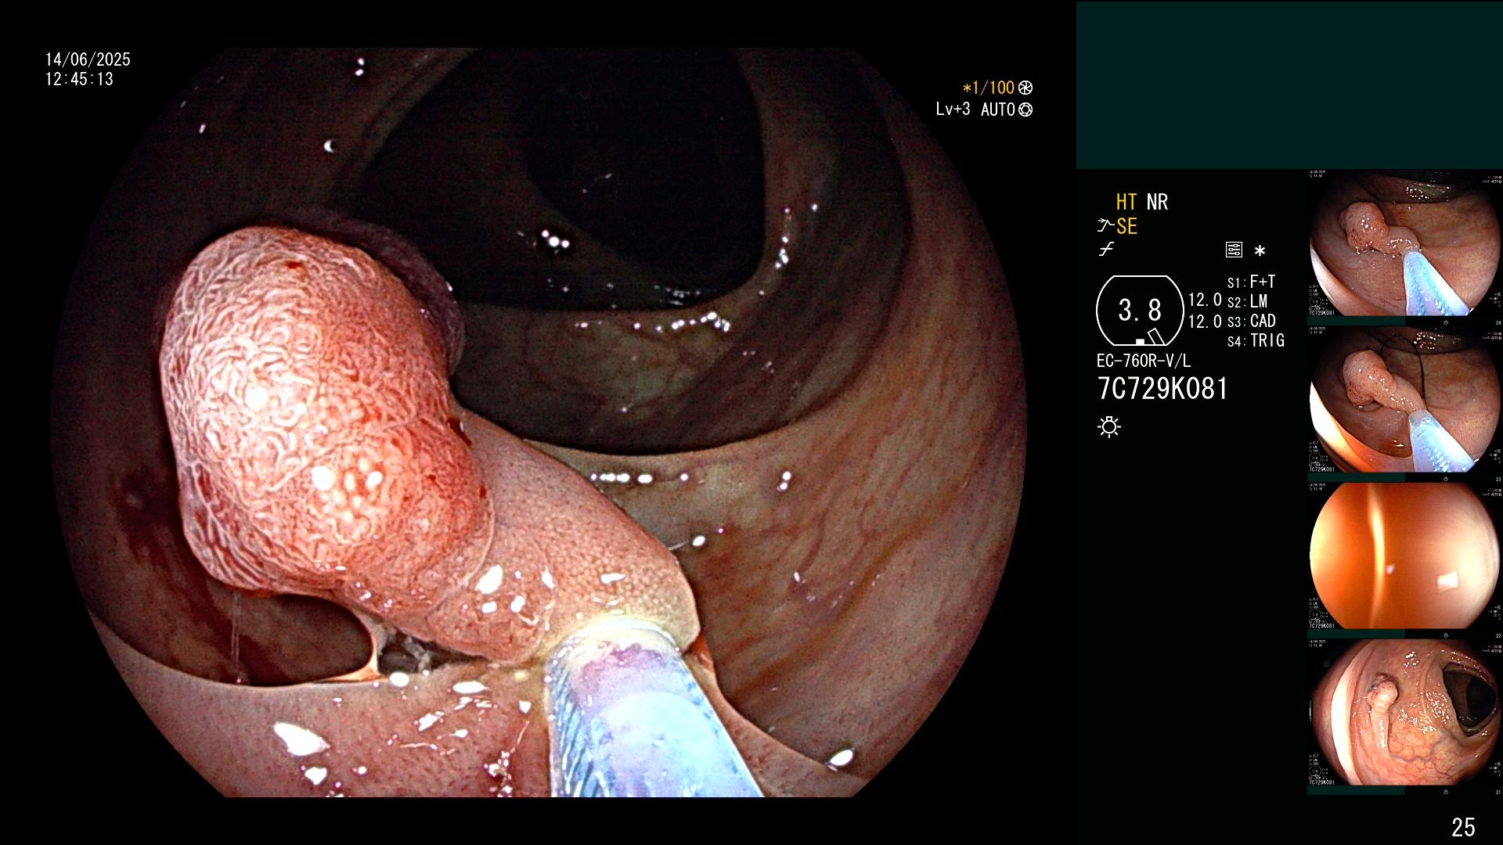
Task: Select the NR indicator
Action: pos(1157,202)
